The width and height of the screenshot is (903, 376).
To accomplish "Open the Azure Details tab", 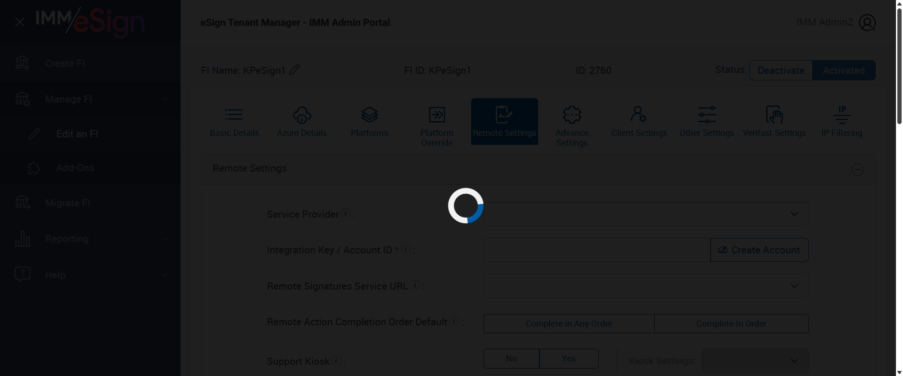I will click(302, 121).
